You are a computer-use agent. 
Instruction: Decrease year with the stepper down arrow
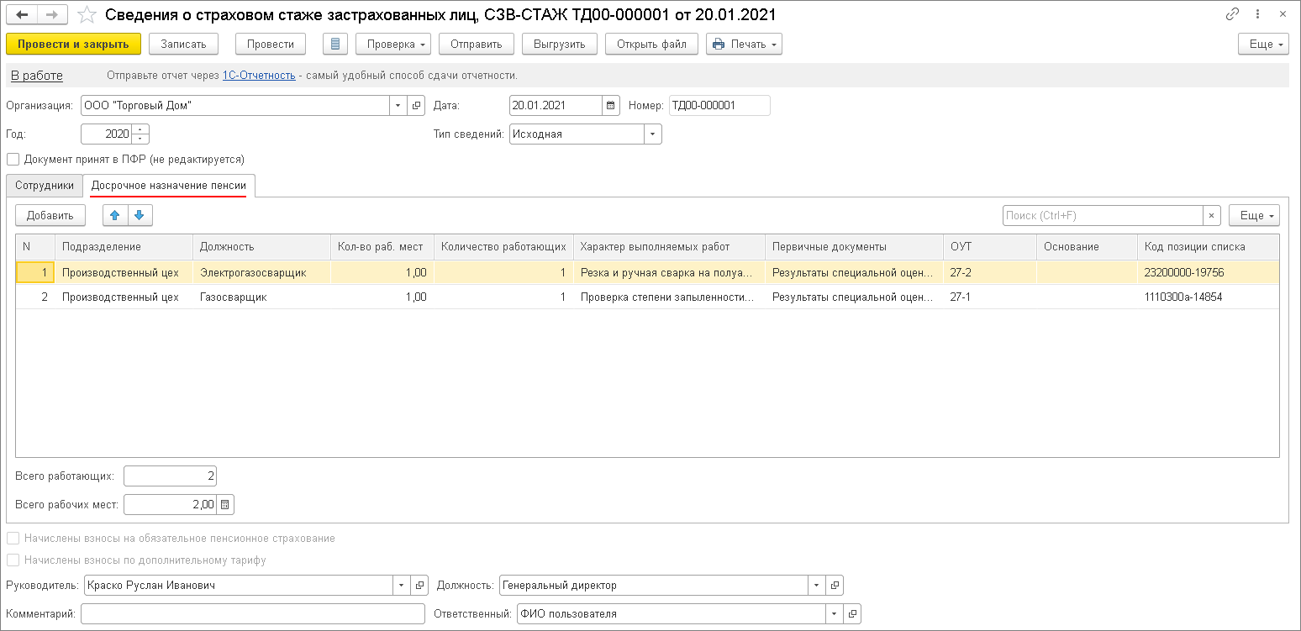click(x=140, y=139)
